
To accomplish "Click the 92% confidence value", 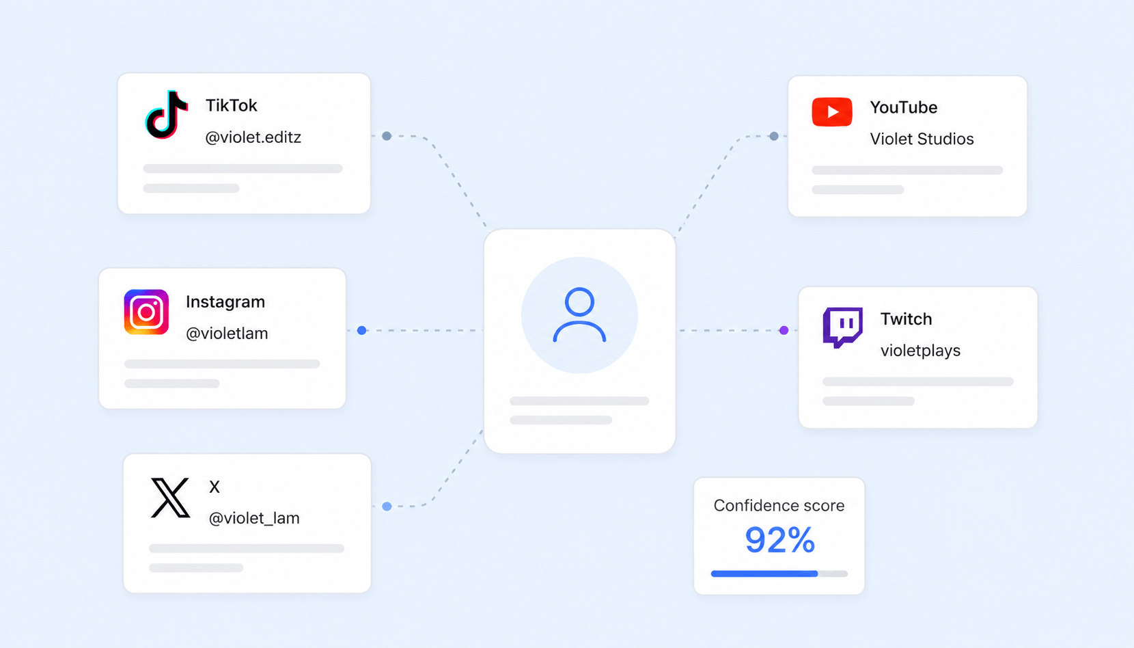I will tap(779, 540).
